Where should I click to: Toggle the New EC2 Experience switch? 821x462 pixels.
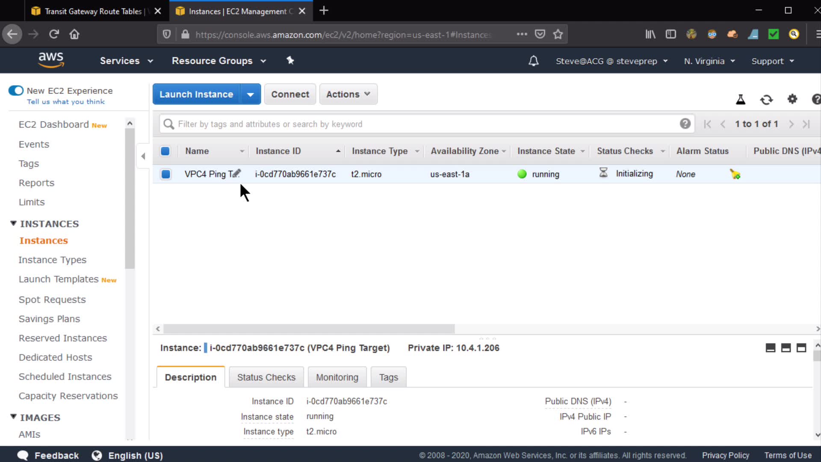(x=16, y=91)
